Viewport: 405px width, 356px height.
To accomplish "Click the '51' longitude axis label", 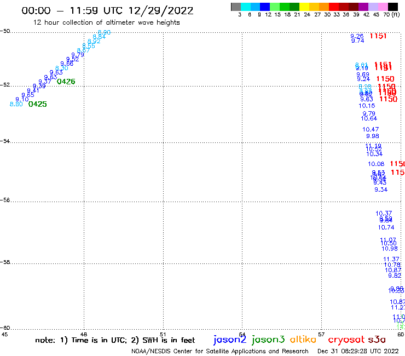I will coord(163,334).
